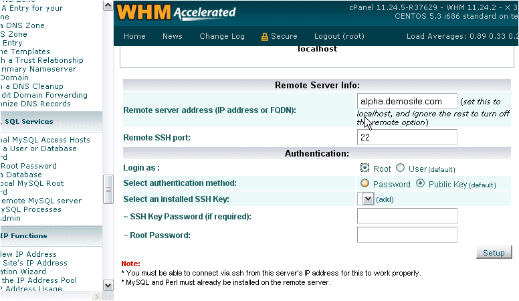Click horizontal scroll right arrow in sidebar
Viewport: 519px width, 301px height.
(96, 296)
